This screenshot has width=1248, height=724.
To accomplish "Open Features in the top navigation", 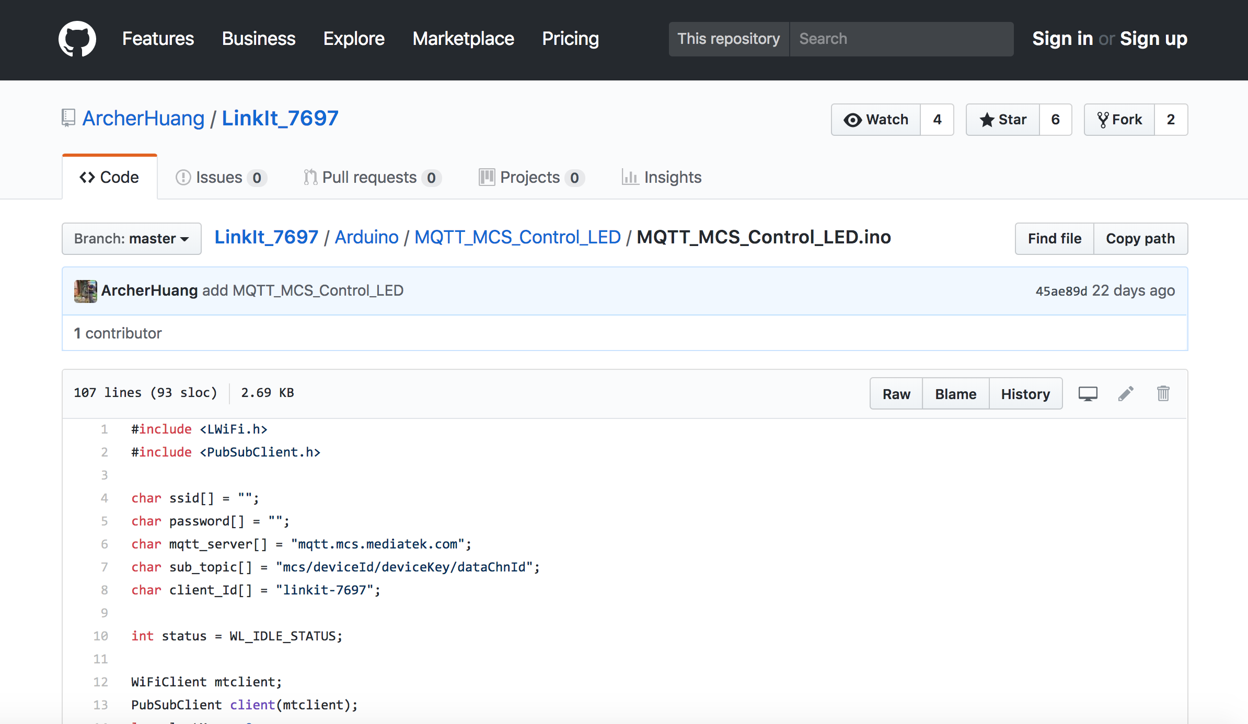I will tap(158, 39).
